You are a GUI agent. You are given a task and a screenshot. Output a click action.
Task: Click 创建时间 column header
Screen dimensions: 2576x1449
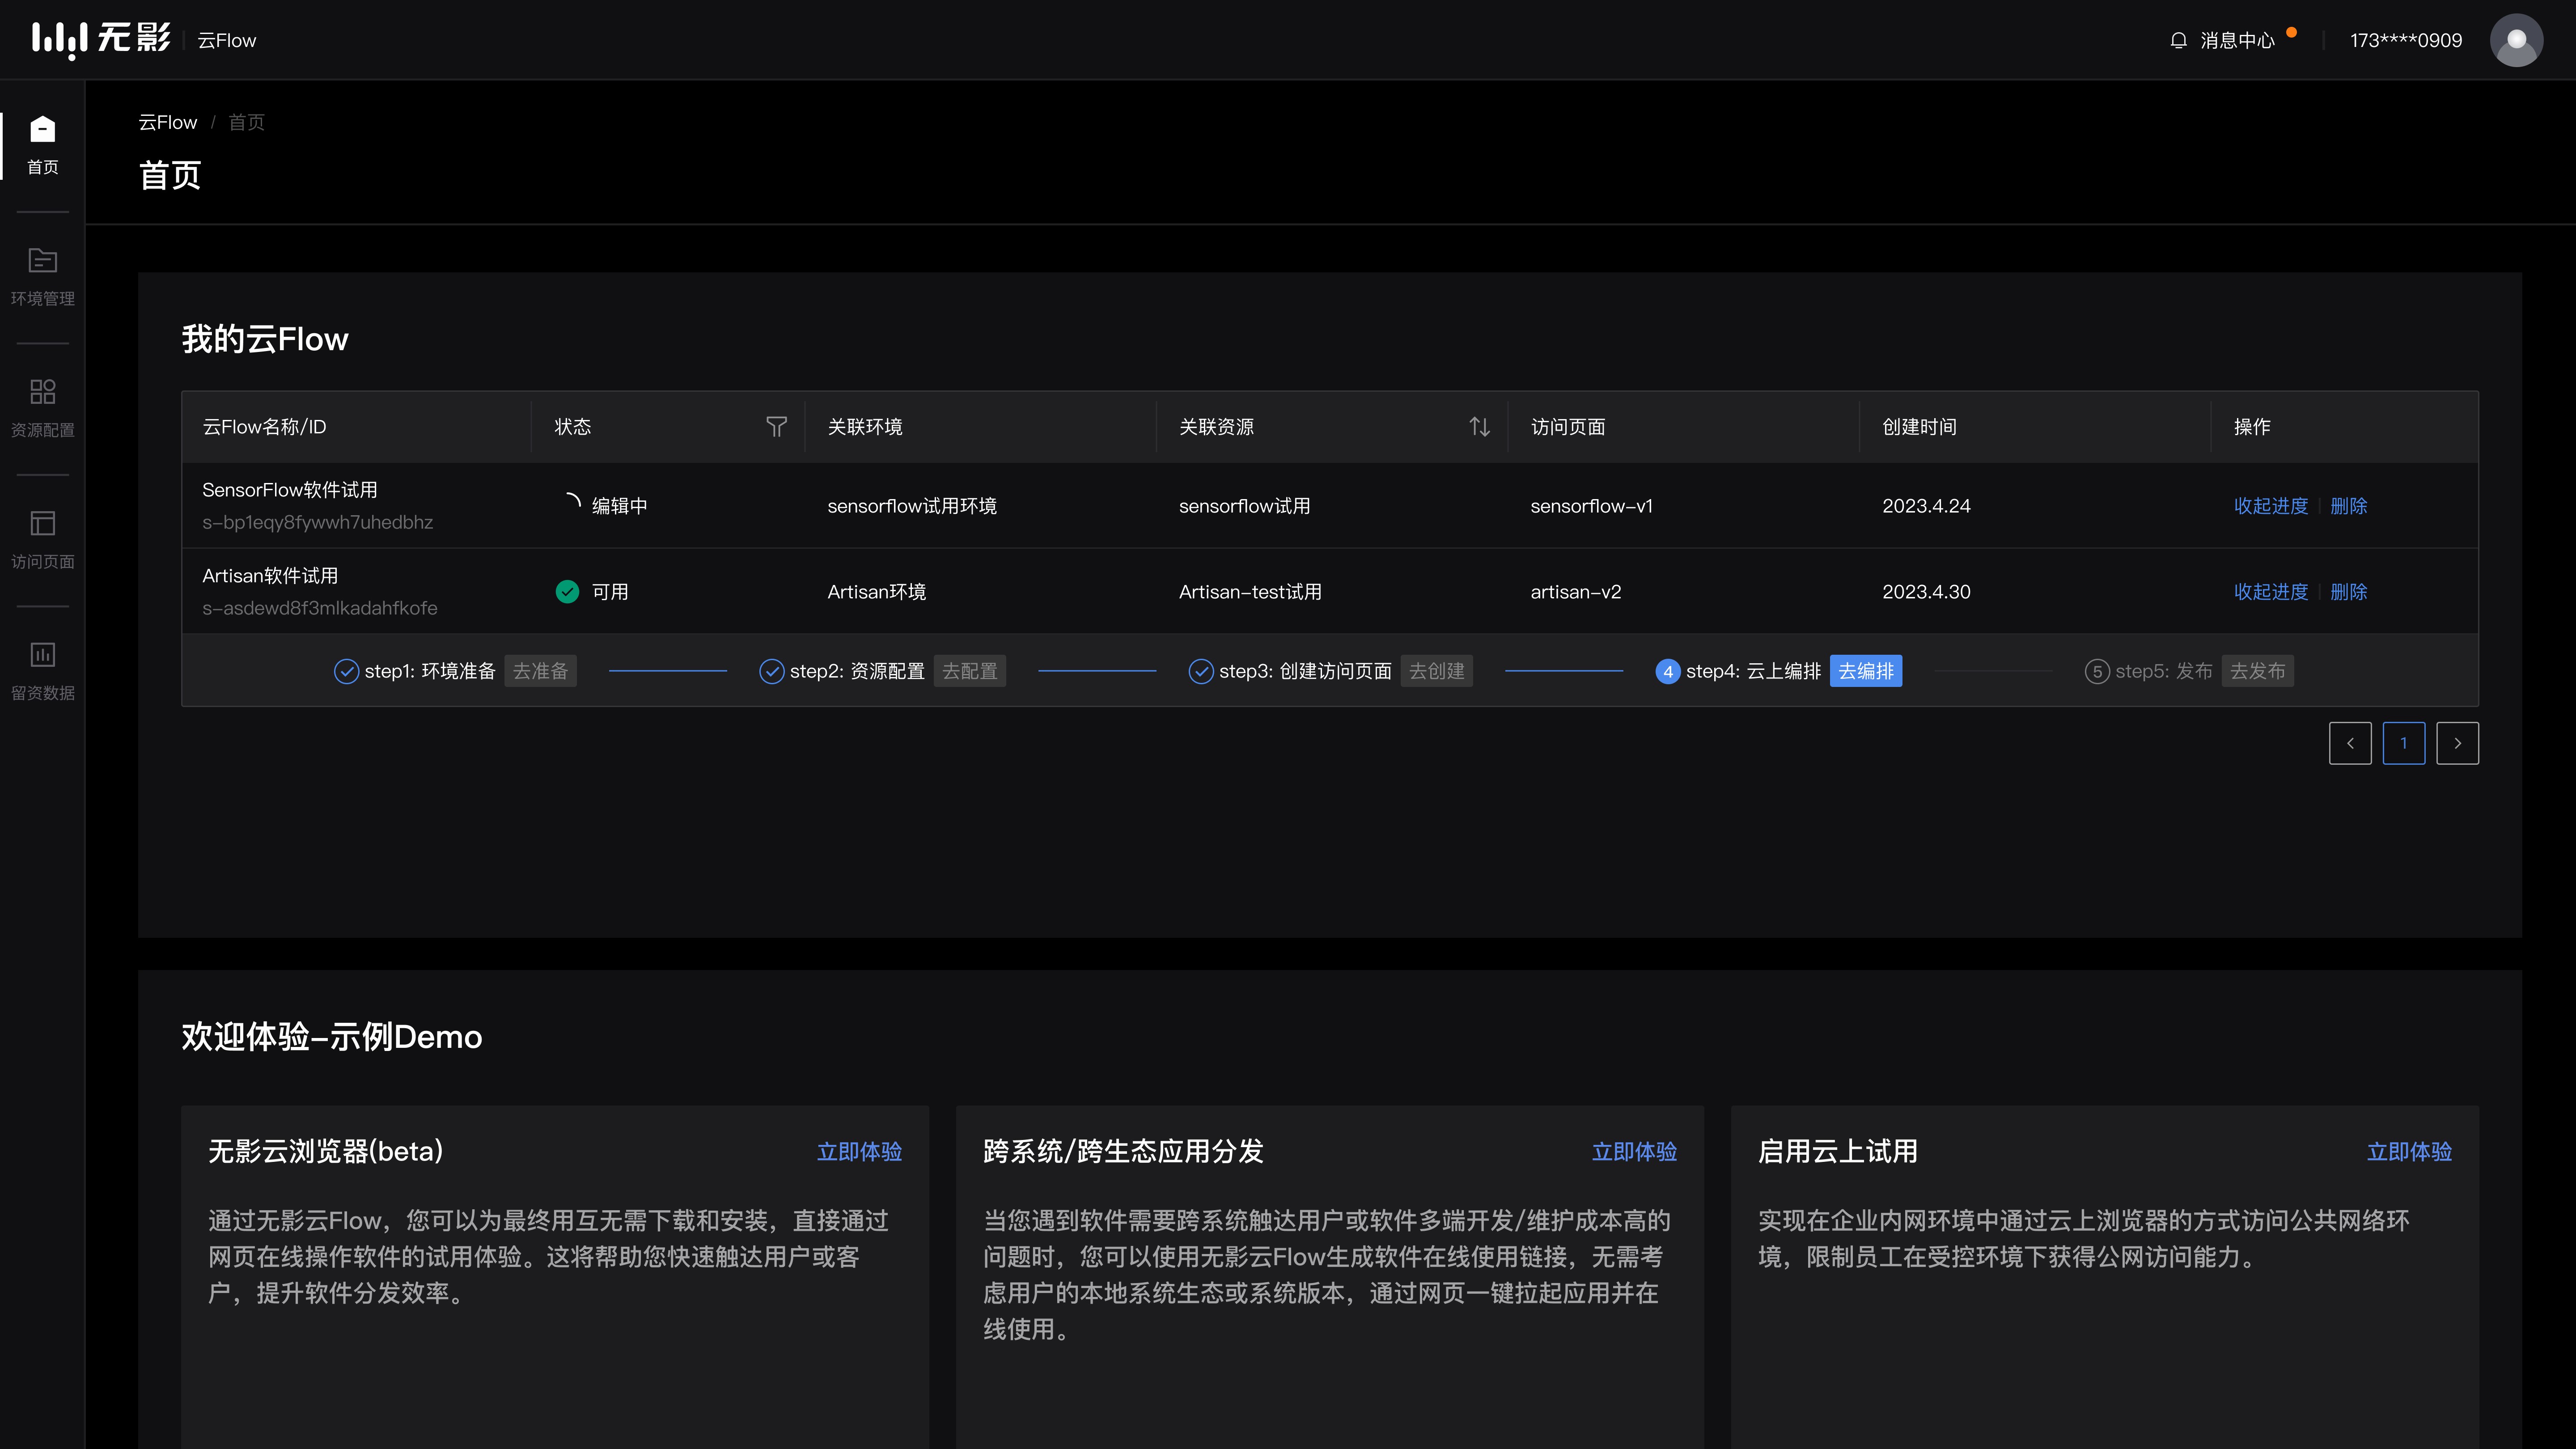pyautogui.click(x=1919, y=427)
